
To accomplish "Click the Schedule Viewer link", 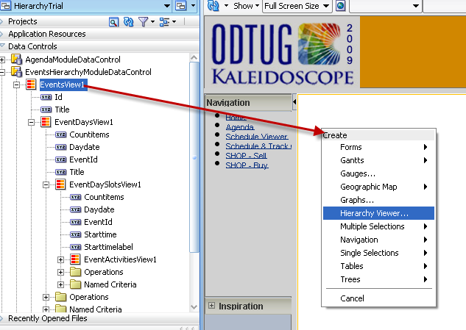I will [256, 137].
